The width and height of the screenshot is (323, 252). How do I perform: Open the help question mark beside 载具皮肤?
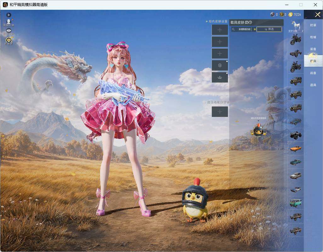click(x=251, y=22)
